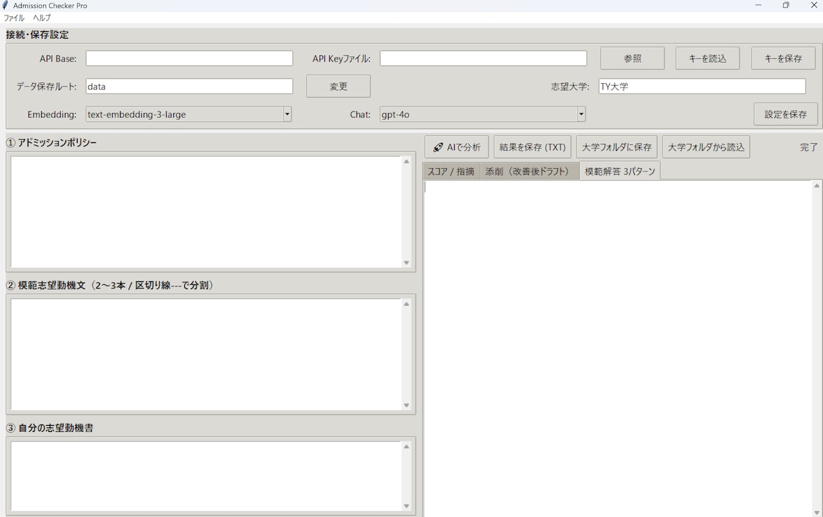
Task: Switch to the スコア / 指摘 tab
Action: (x=451, y=171)
